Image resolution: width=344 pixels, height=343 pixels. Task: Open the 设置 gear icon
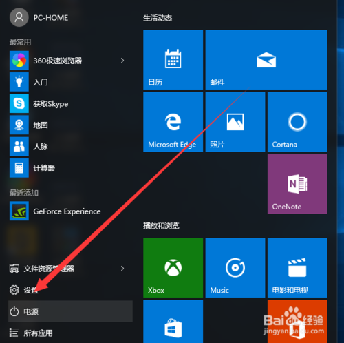(x=14, y=290)
